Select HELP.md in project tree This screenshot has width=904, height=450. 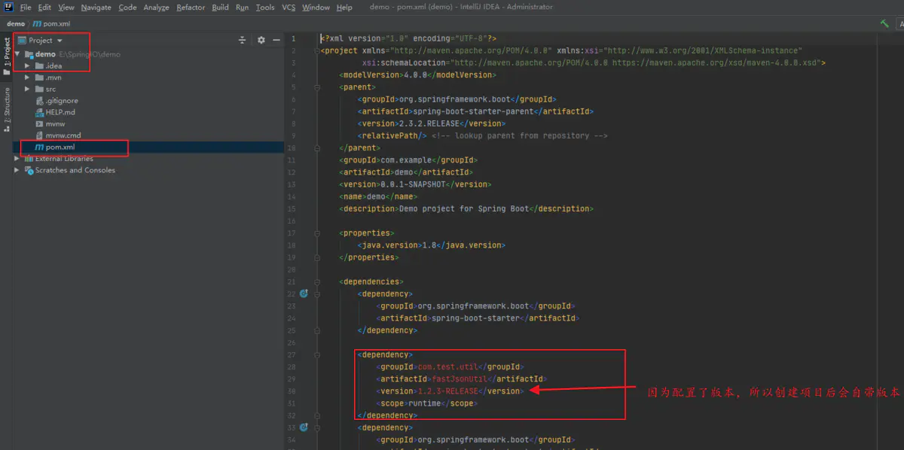tap(60, 112)
